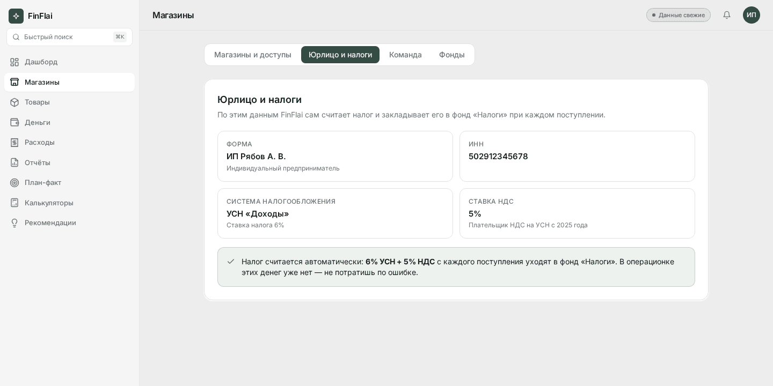Viewport: 773px width, 386px height.
Task: Click the 5% НДС rate value
Action: coord(475,214)
